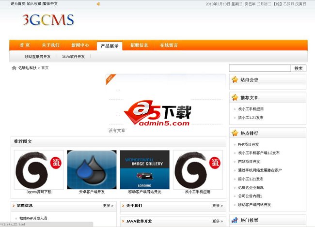Click the date text in top bar
Viewport: 315px width, 227px height.
click(x=256, y=4)
